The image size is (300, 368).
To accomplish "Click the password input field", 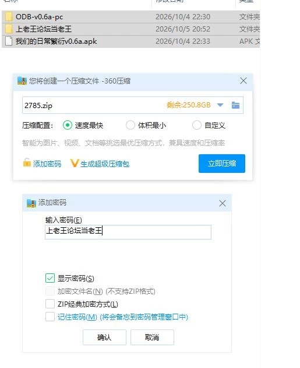I will coord(128,232).
